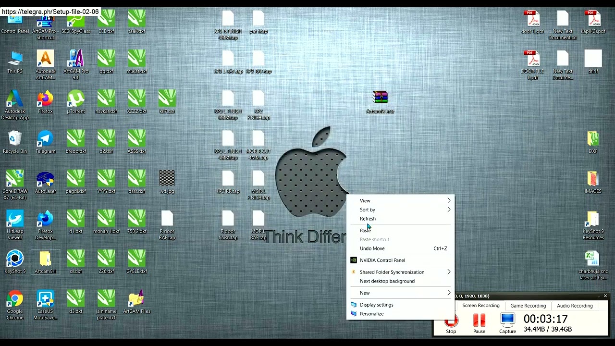Click the Autodesk ArtCAM shortcut icon
The height and width of the screenshot is (346, 615).
point(45,65)
